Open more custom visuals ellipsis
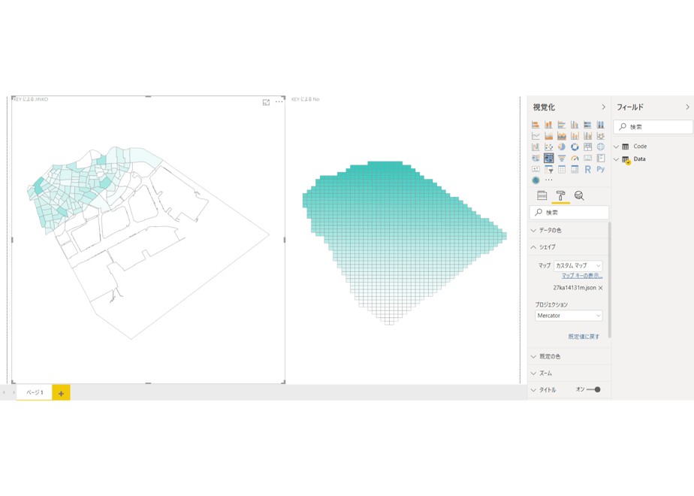The width and height of the screenshot is (694, 496). point(548,180)
